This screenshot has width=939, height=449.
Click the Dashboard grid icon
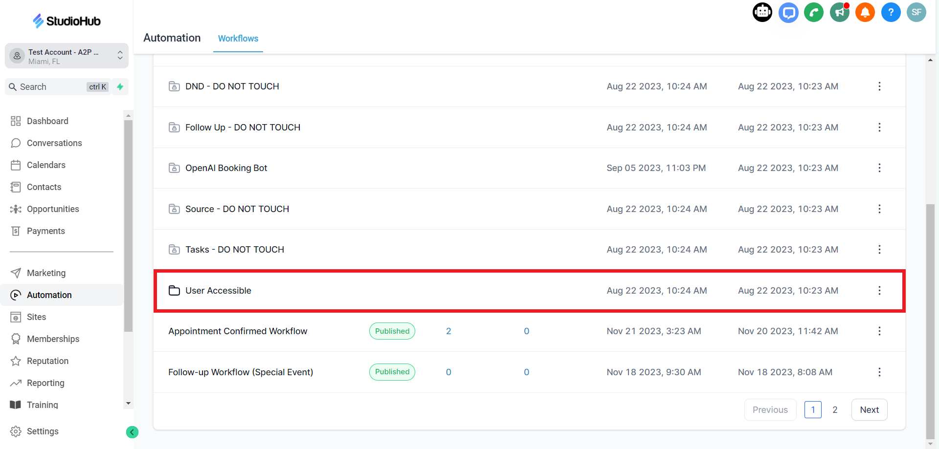coord(16,121)
